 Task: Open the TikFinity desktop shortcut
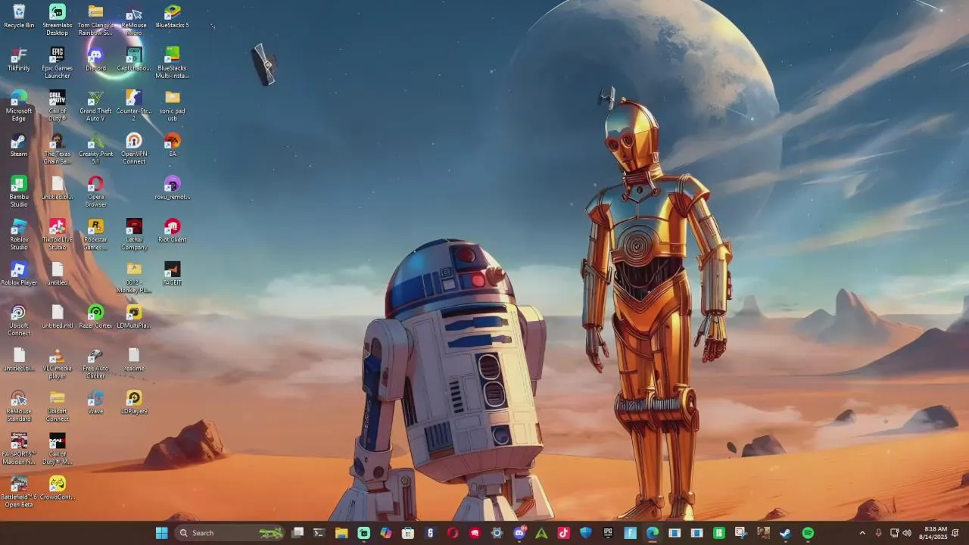(x=19, y=59)
